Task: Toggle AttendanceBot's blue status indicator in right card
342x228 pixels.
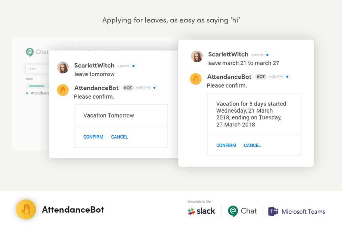Action: tap(287, 77)
